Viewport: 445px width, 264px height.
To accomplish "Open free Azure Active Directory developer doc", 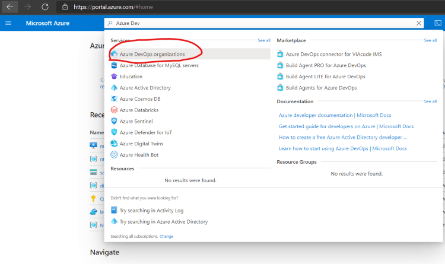I will tap(343, 138).
